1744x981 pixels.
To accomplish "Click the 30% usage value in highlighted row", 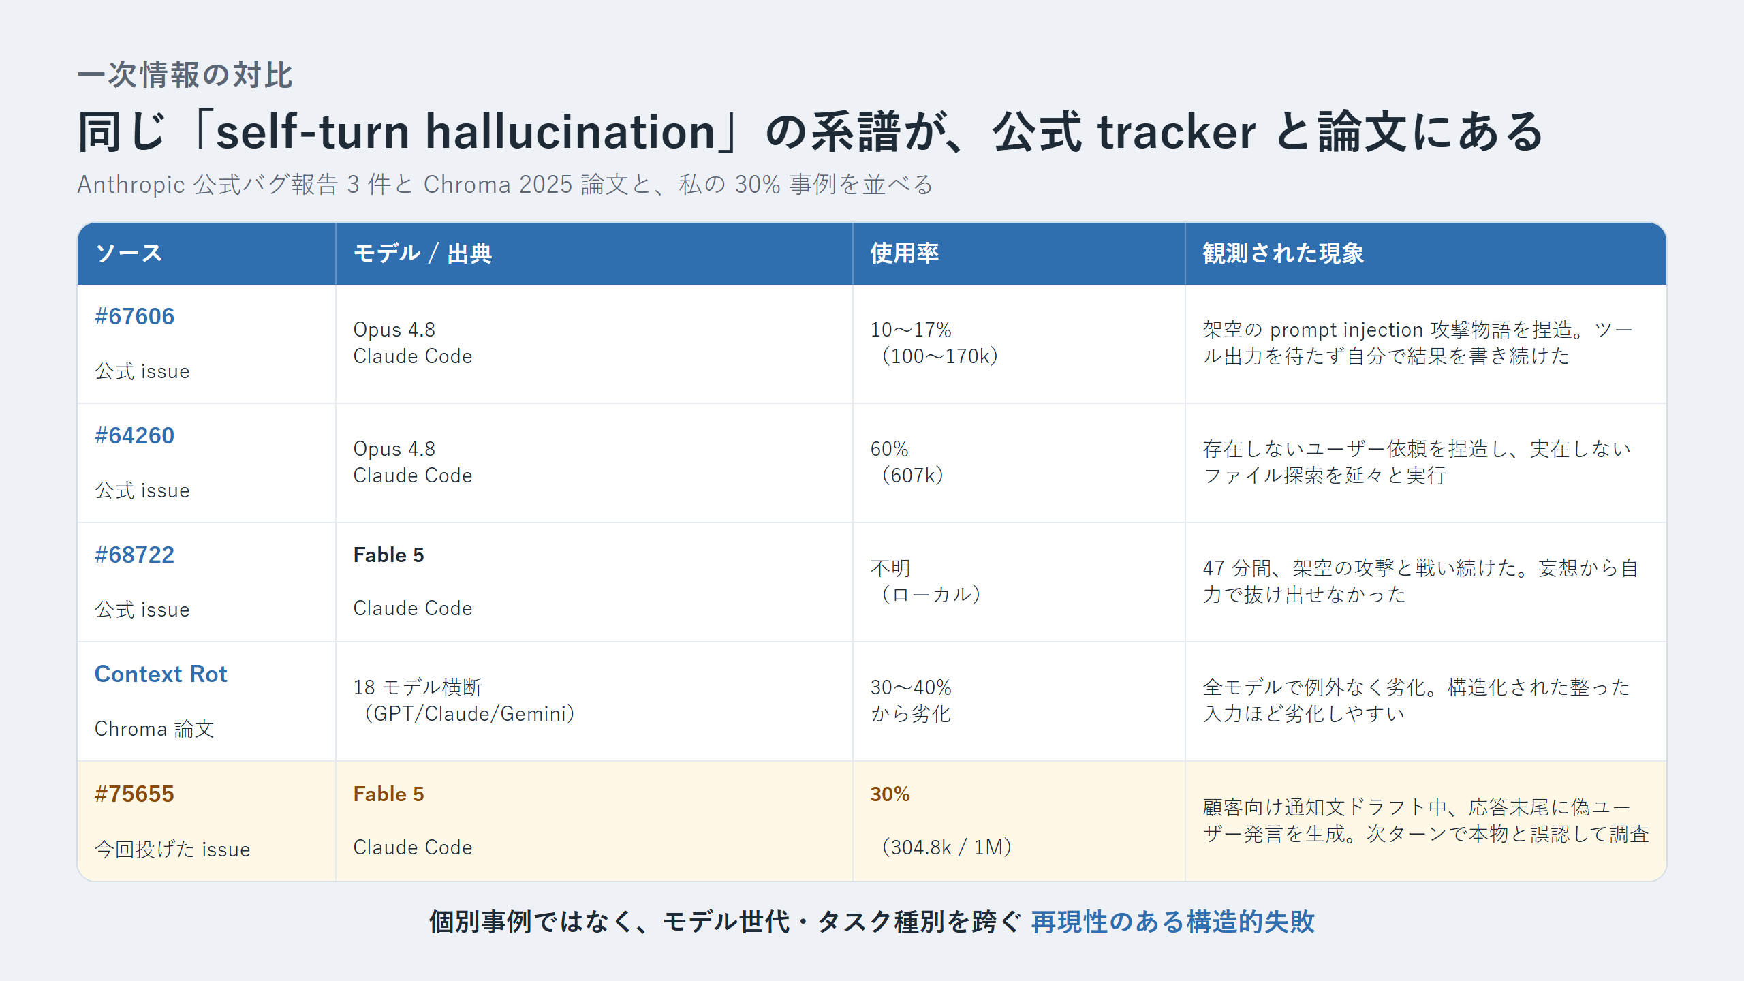I will (890, 794).
